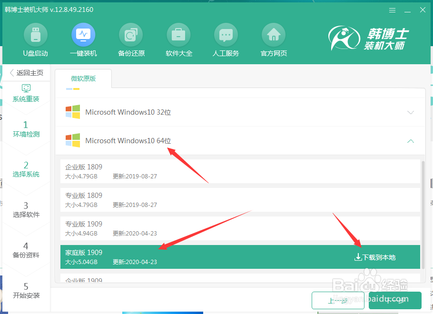Select step 2 选择系统 in sidebar
The width and height of the screenshot is (433, 314).
pyautogui.click(x=26, y=169)
